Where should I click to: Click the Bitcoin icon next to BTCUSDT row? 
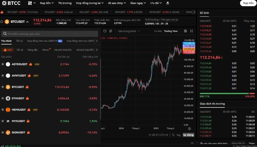pyautogui.click(x=8, y=87)
